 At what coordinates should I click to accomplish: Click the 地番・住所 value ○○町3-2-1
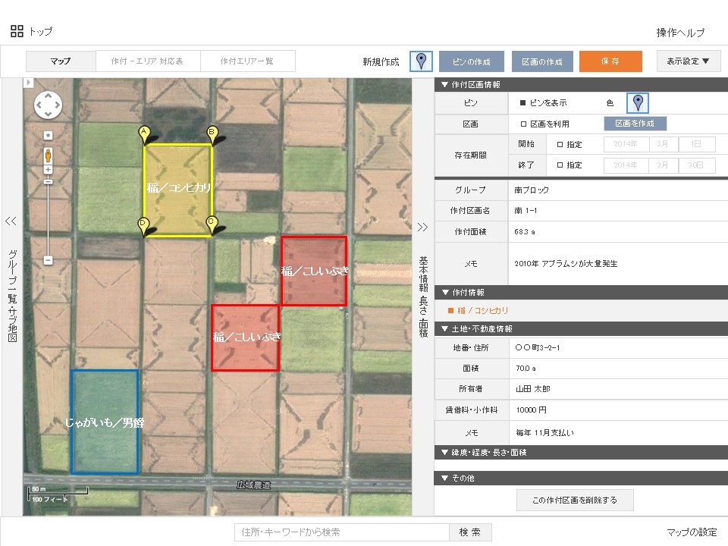coord(538,348)
